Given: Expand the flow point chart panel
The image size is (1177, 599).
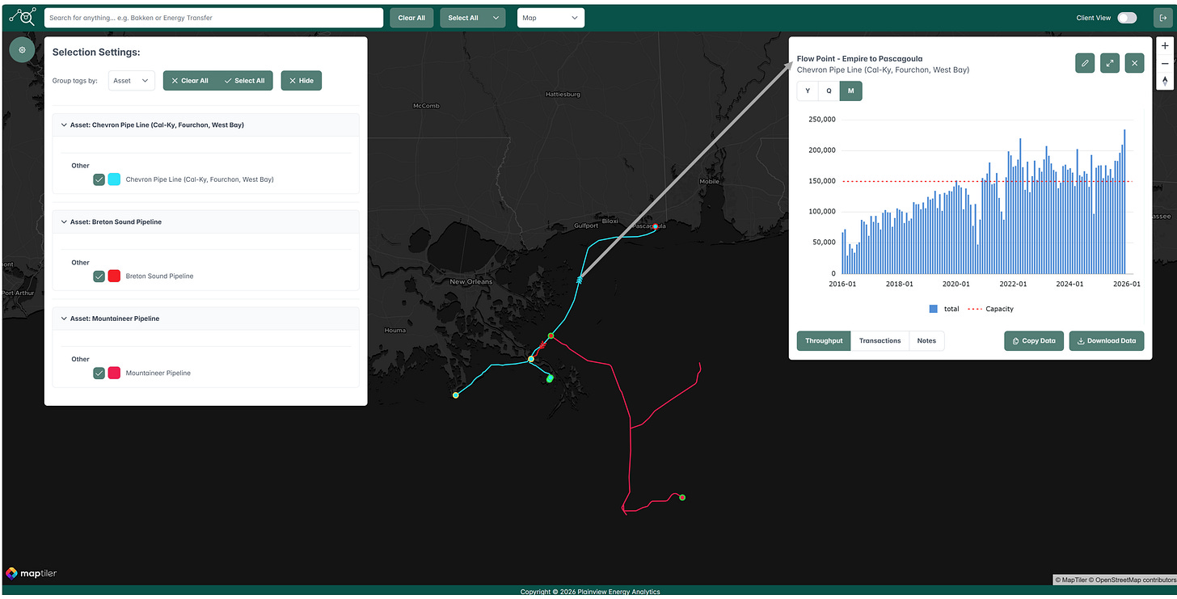Looking at the screenshot, I should [x=1110, y=63].
